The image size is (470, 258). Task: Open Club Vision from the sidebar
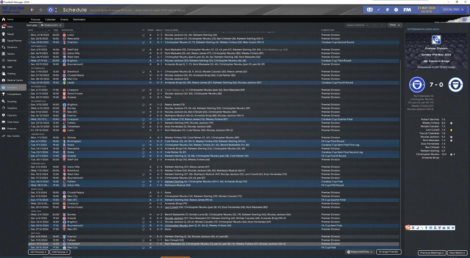pos(13,122)
